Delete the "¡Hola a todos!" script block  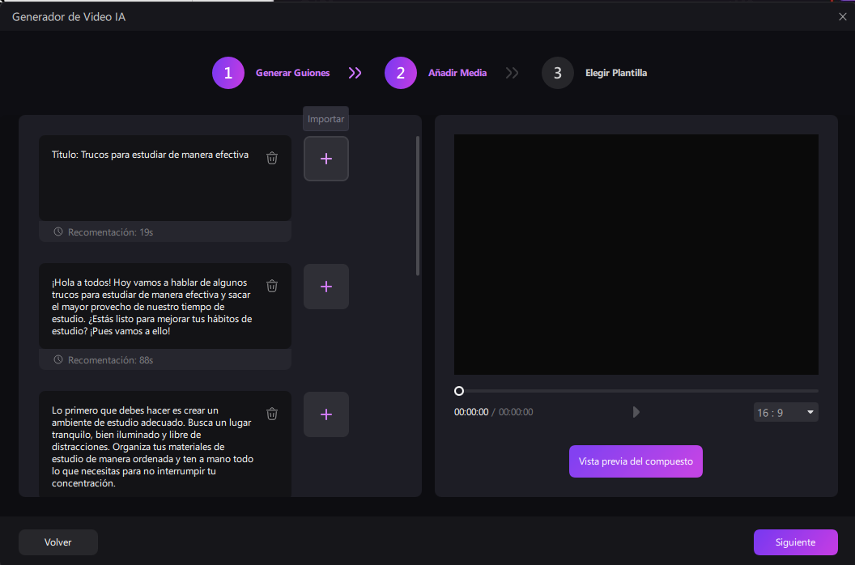coord(272,286)
